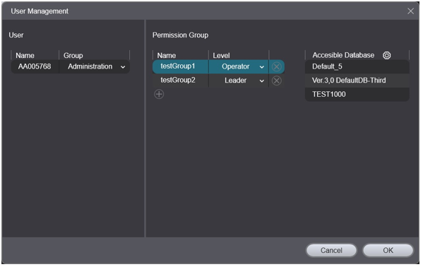Confirm with the OK button
The image size is (423, 267).
[x=388, y=250]
